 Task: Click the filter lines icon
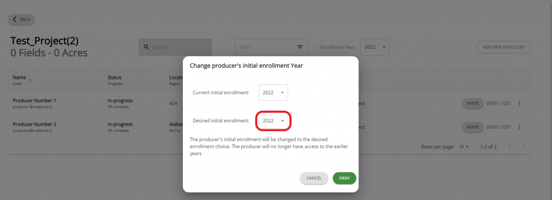[x=300, y=47]
